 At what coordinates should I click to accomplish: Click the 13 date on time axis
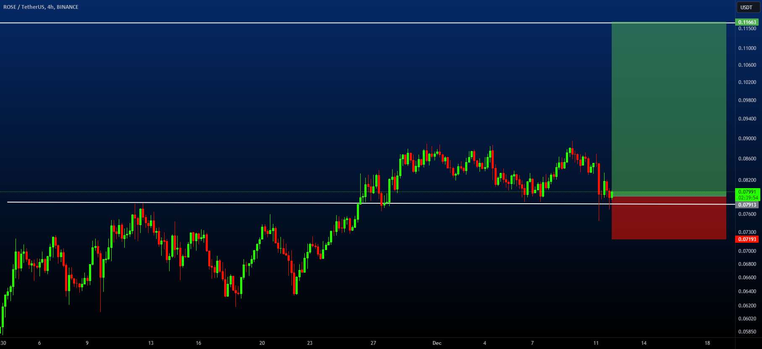pyautogui.click(x=151, y=343)
